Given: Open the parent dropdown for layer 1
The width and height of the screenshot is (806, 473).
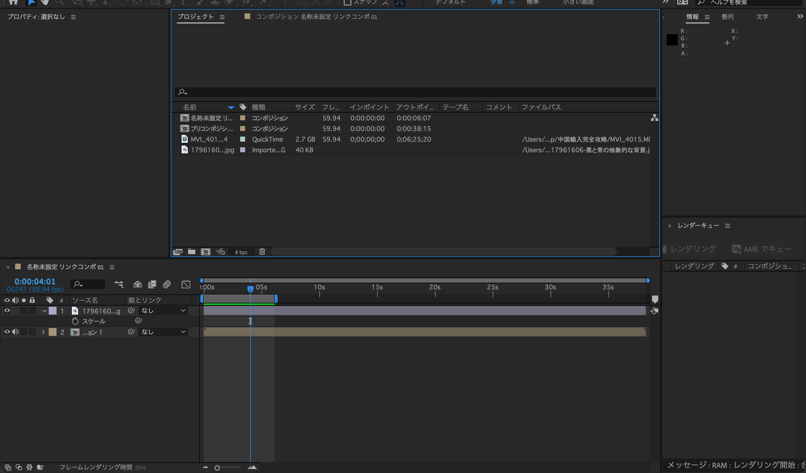Looking at the screenshot, I should tap(163, 311).
